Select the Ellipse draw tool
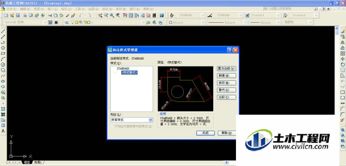Viewport: 346px width, 166px height. 3,81
